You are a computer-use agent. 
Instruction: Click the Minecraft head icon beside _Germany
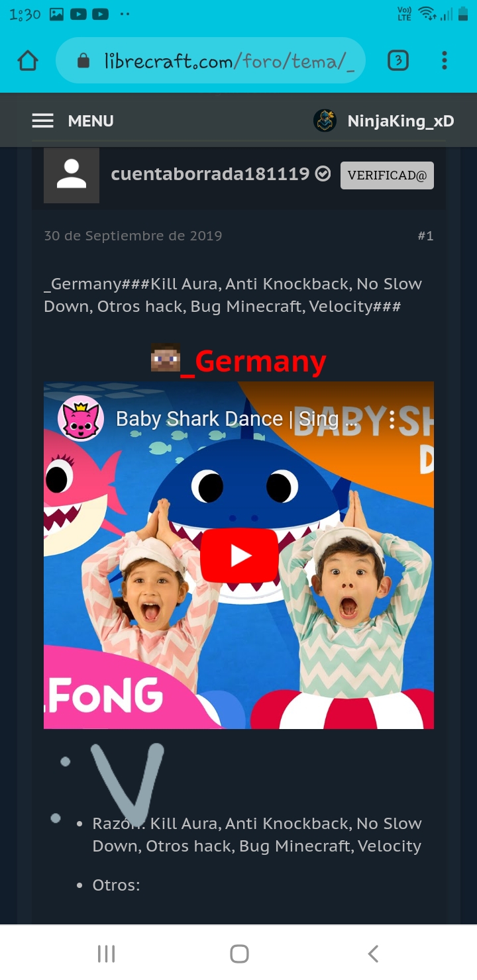click(166, 358)
